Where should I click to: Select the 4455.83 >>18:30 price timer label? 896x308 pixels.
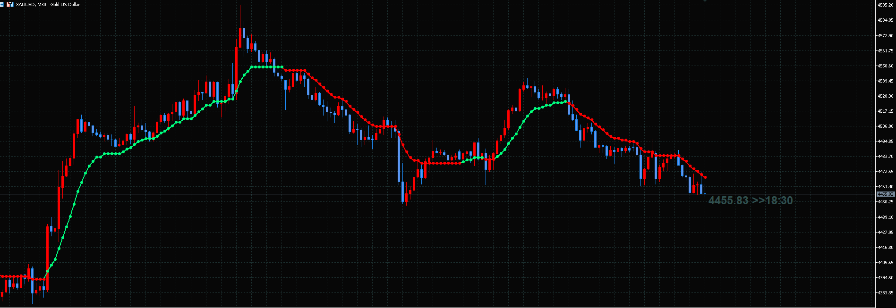click(x=751, y=200)
